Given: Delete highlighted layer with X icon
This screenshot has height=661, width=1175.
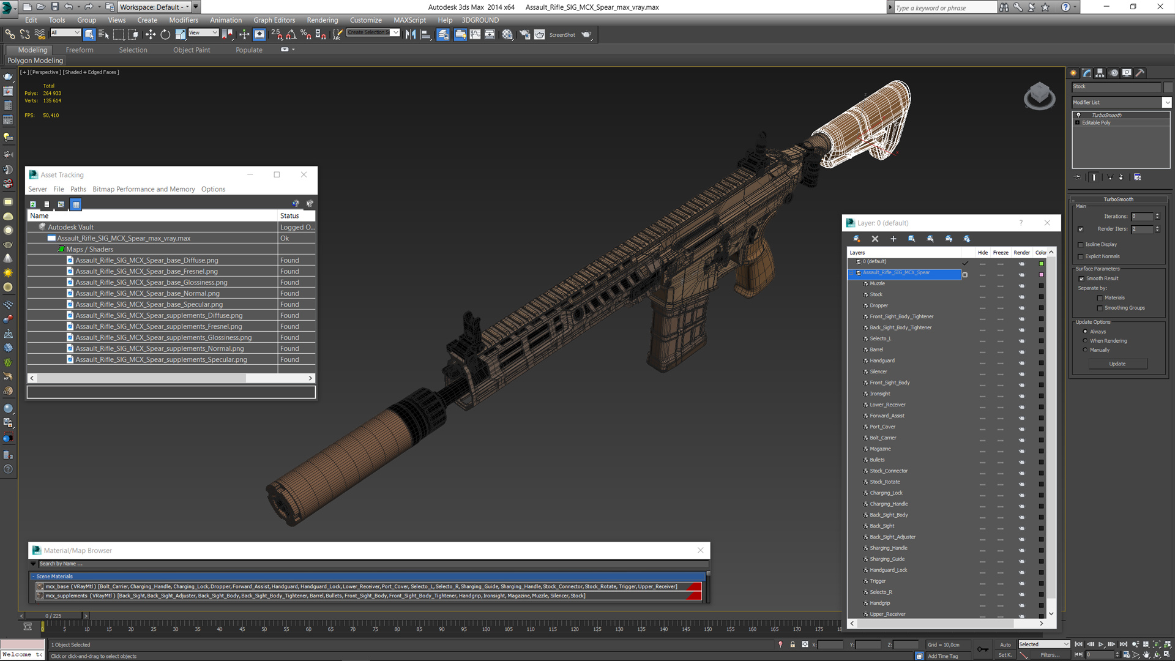Looking at the screenshot, I should (875, 239).
